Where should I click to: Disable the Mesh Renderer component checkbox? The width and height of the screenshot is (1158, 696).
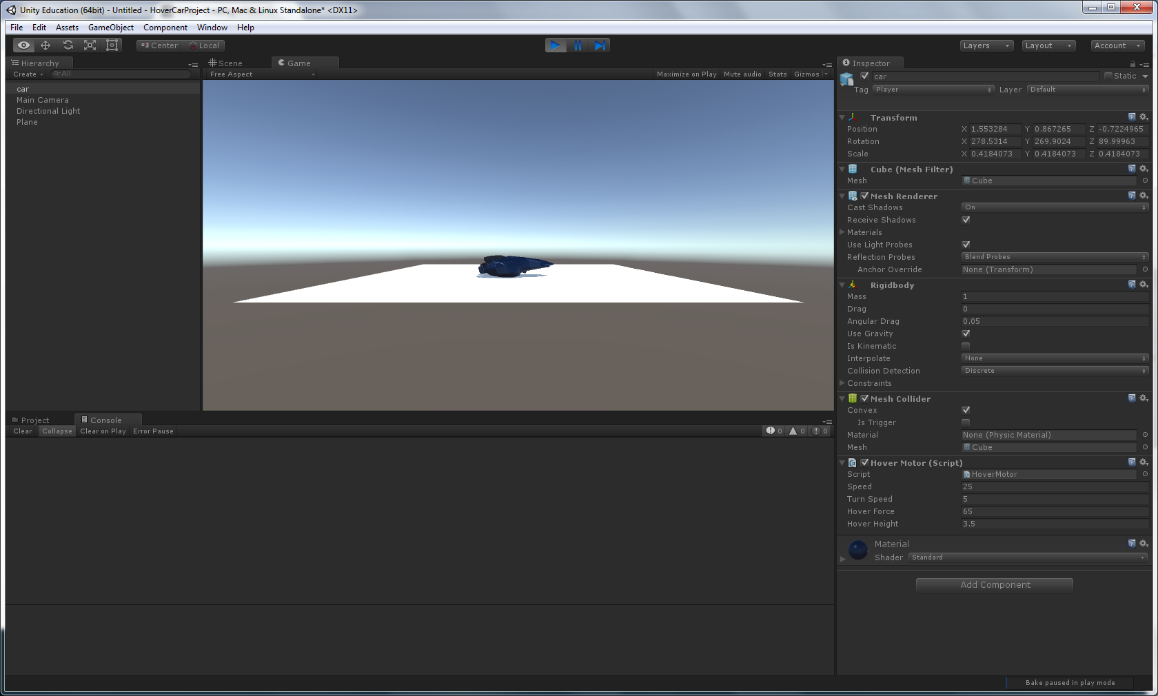[864, 196]
